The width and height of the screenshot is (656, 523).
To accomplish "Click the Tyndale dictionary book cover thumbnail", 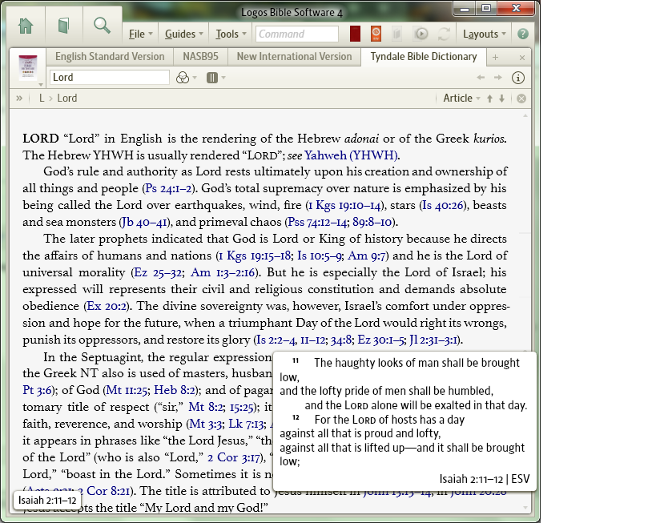I will click(x=27, y=67).
